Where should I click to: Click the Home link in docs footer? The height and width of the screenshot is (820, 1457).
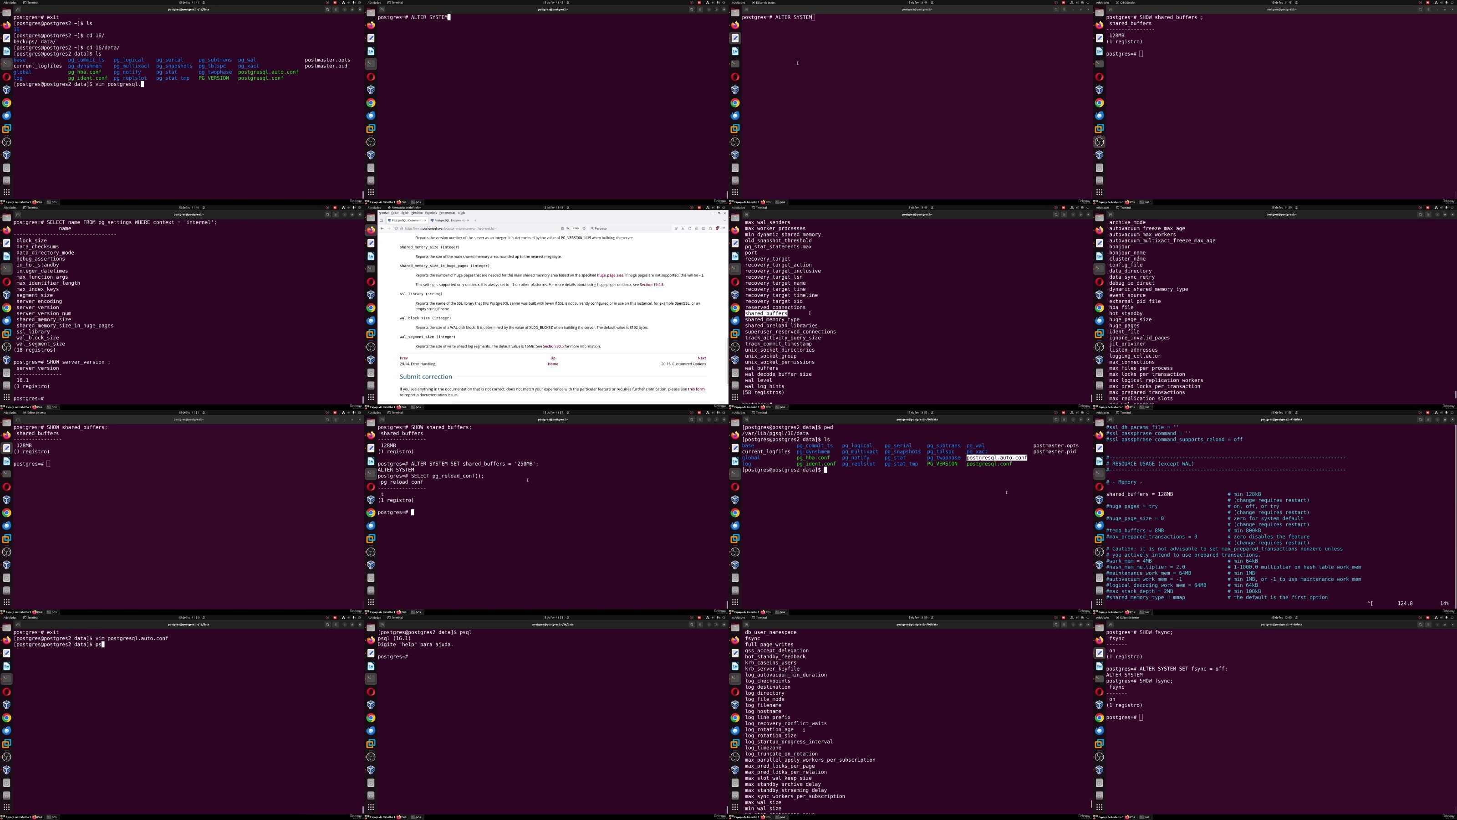(x=553, y=364)
